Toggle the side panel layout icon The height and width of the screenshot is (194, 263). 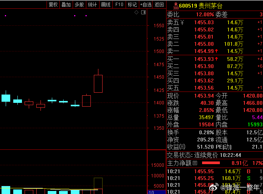(x=143, y=12)
